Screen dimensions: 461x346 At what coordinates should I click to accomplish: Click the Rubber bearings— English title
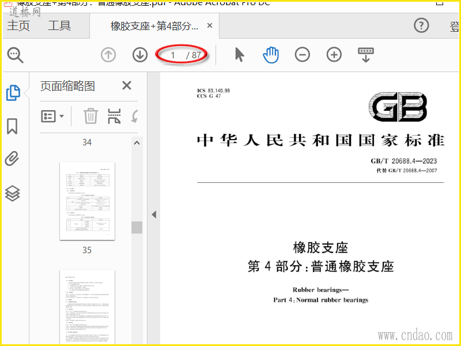[321, 290]
